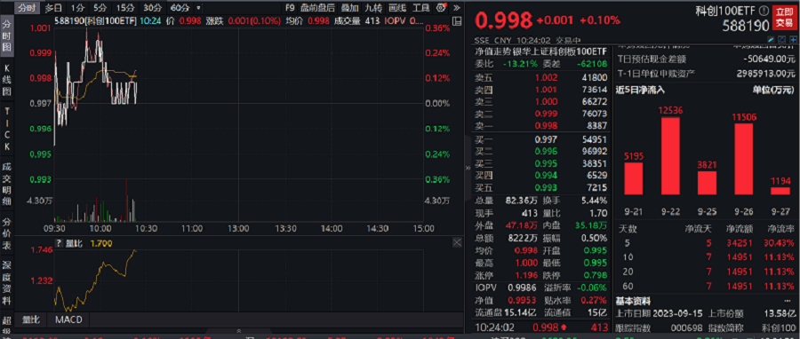Open TICK view in left sidebar

[x=7, y=129]
